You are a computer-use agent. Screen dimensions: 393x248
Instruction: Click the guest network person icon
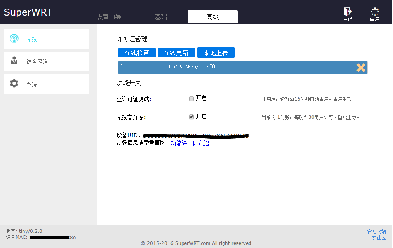(14, 61)
